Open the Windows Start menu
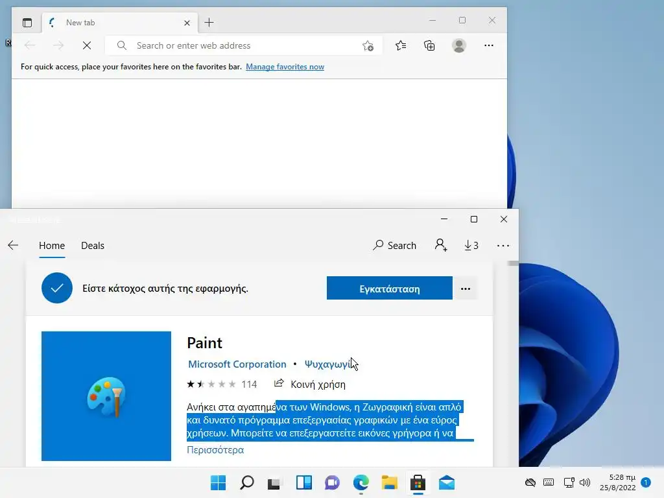664x498 pixels. coord(218,482)
